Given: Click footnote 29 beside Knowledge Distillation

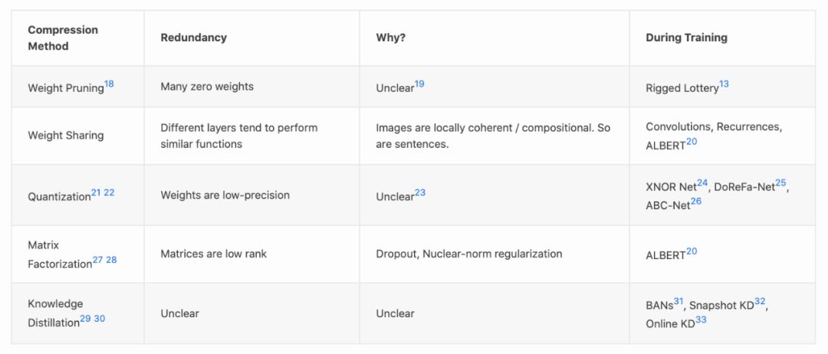Looking at the screenshot, I should tap(85, 318).
